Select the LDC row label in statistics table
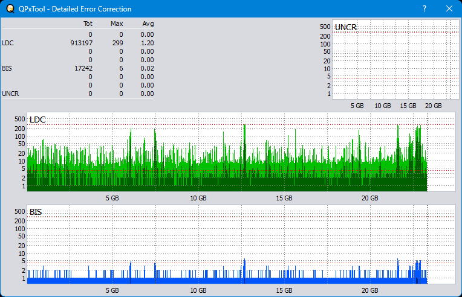The width and height of the screenshot is (462, 297). 8,43
